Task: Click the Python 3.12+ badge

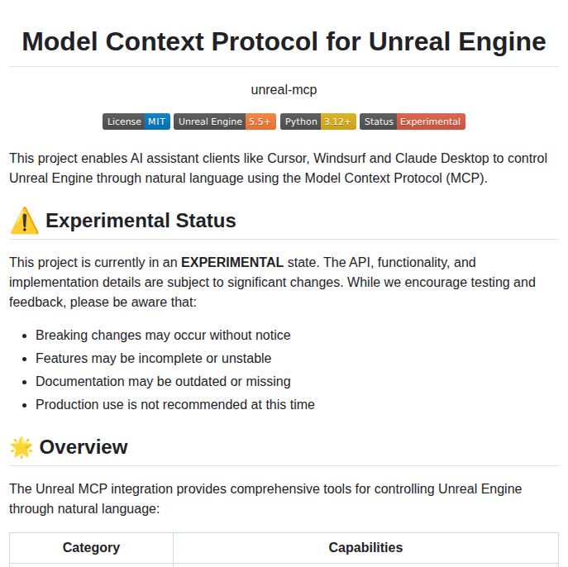Action: [x=318, y=121]
